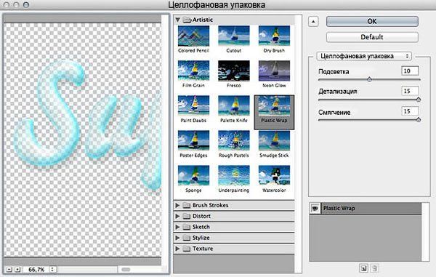Collapse the filter gallery with the triangle button
This screenshot has width=436, height=277.
313,21
